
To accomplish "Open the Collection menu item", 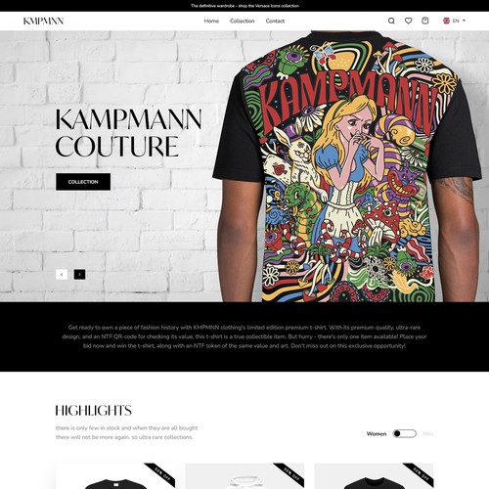I will point(242,21).
